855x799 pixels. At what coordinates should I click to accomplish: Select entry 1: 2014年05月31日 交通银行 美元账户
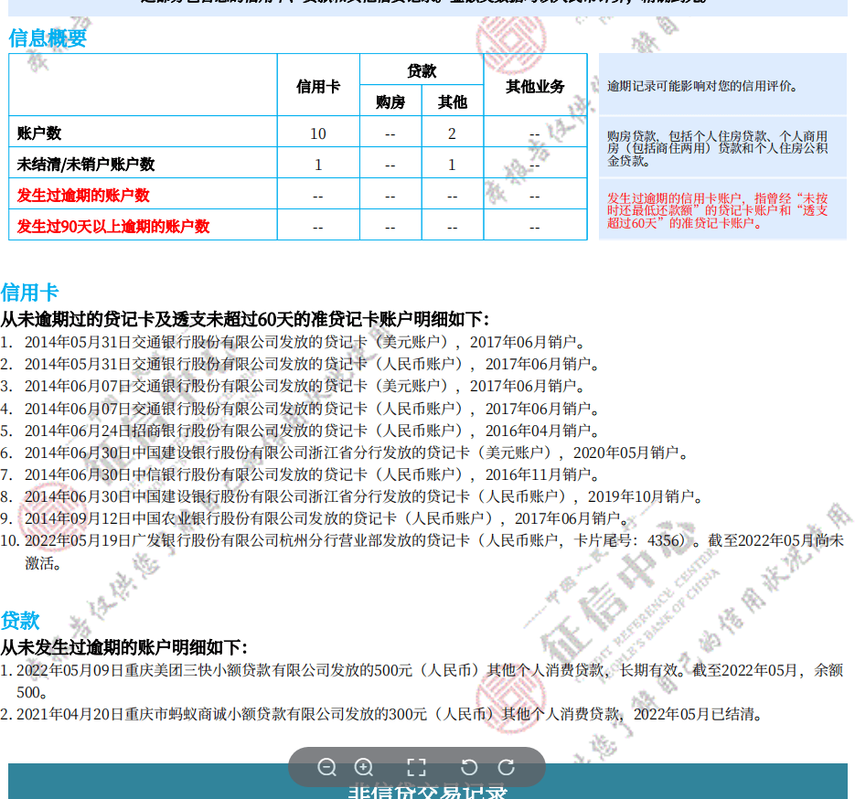point(293,342)
